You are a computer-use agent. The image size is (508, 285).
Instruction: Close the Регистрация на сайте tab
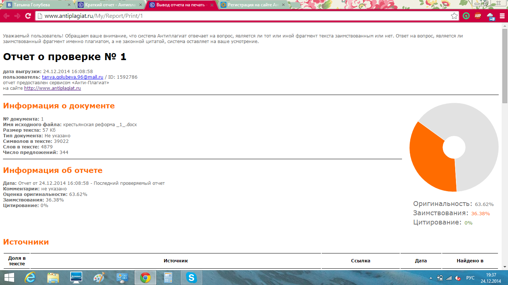(x=283, y=5)
